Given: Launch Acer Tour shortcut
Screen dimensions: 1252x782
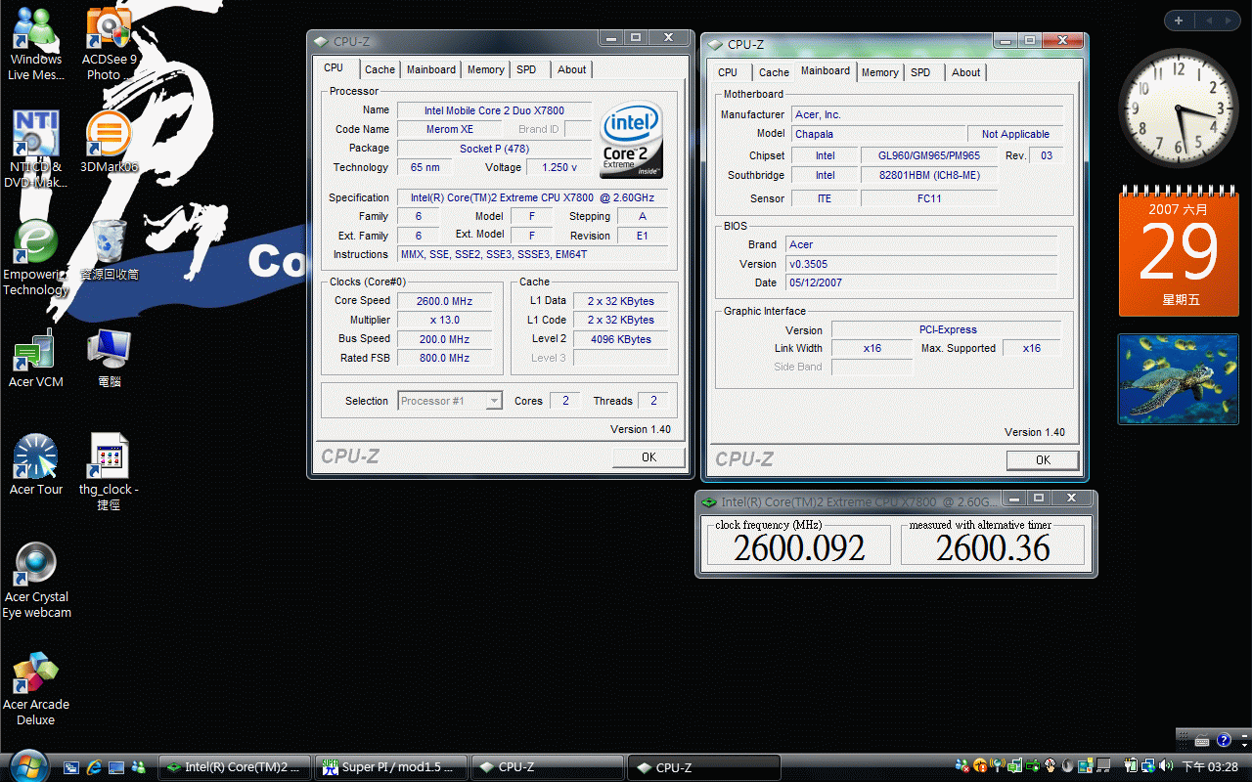Looking at the screenshot, I should [35, 464].
